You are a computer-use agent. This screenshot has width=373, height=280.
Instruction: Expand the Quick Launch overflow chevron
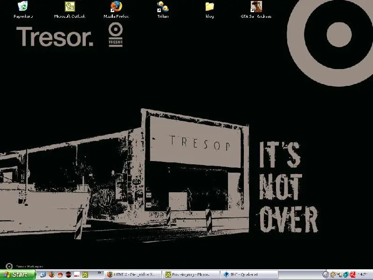(x=99, y=274)
